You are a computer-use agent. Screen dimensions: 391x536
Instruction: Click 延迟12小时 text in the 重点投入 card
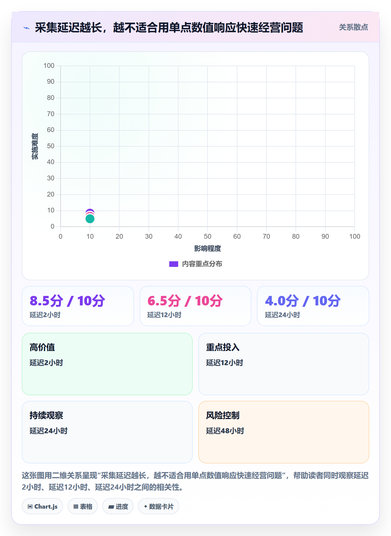[225, 363]
